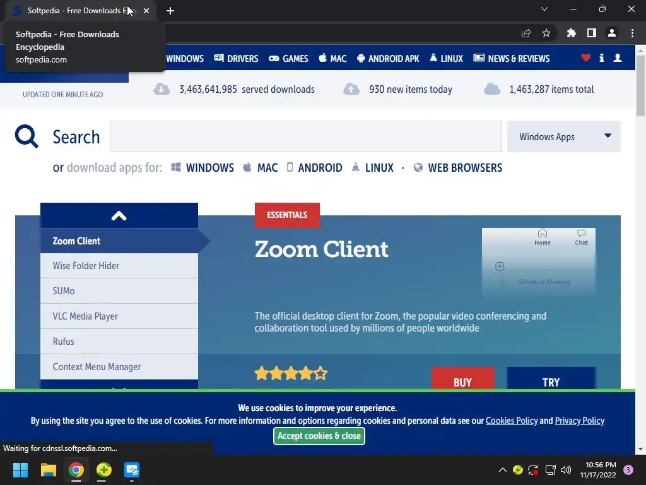Open the notification badge showing 3
Image resolution: width=646 pixels, height=485 pixels.
(628, 470)
